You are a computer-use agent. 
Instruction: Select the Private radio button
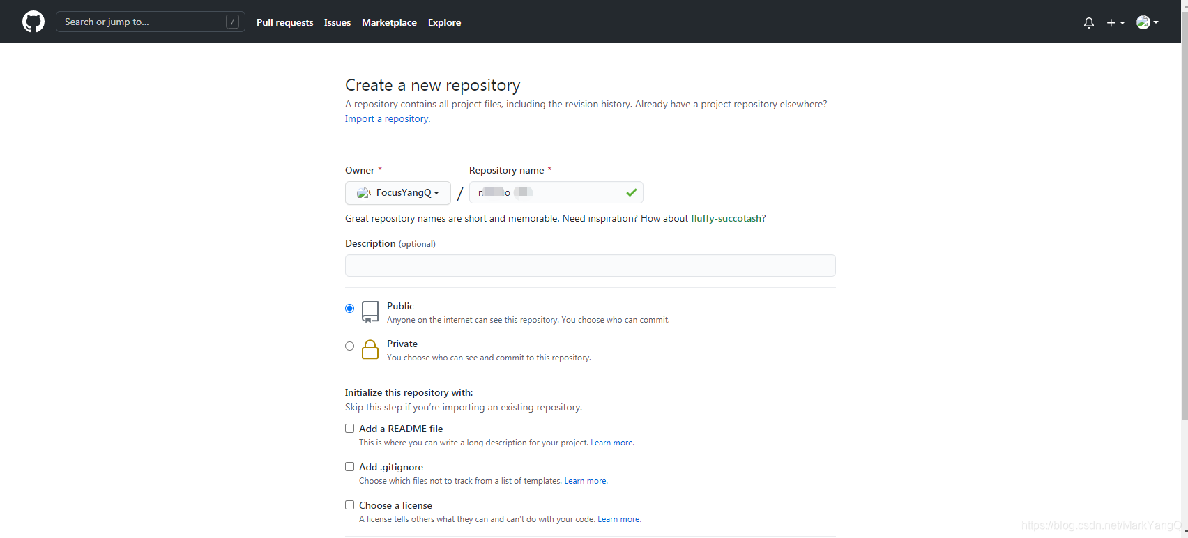click(350, 346)
